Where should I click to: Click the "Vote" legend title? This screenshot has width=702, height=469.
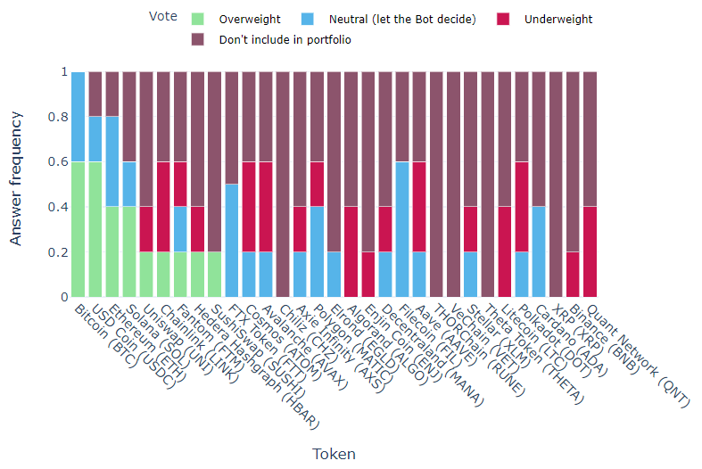[x=162, y=18]
